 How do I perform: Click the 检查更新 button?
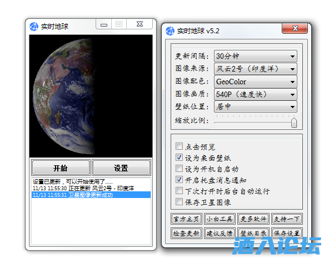coord(186,233)
